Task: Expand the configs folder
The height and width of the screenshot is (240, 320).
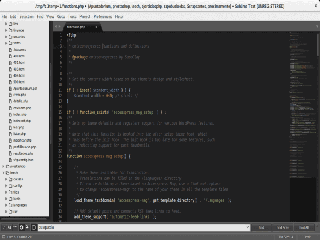Action: (6, 186)
